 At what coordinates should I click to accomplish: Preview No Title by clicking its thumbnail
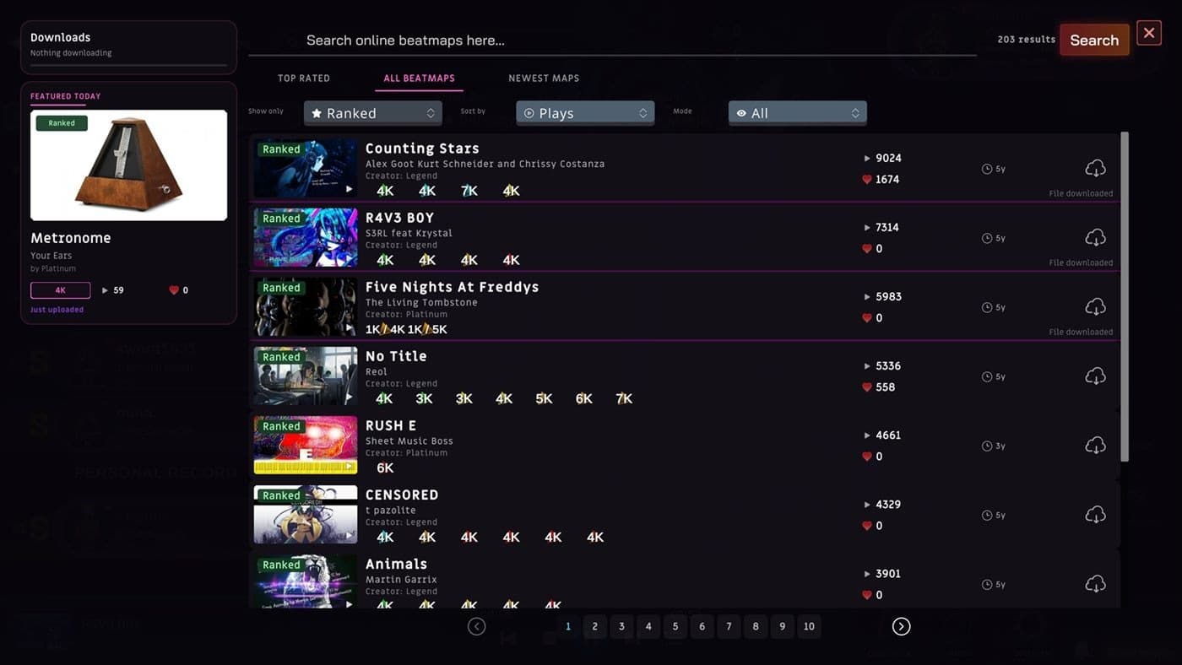306,376
